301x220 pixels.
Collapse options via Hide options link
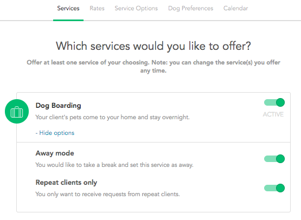[55, 133]
